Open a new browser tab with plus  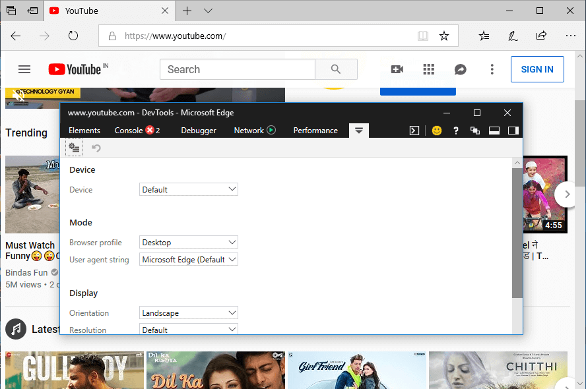click(x=187, y=11)
